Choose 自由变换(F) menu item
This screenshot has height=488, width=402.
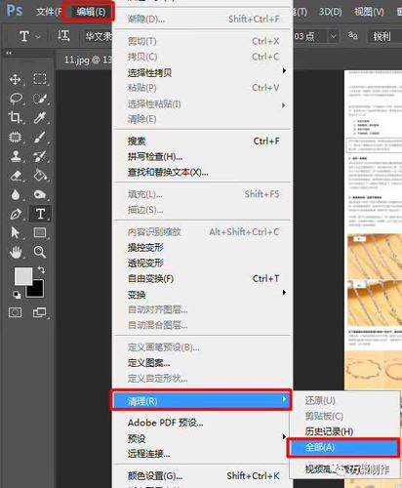click(203, 279)
